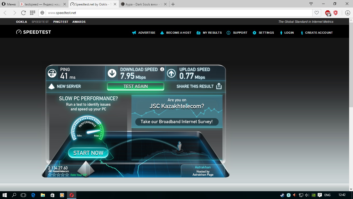Click the download speed arrow icon
This screenshot has width=353, height=199.
[112, 73]
